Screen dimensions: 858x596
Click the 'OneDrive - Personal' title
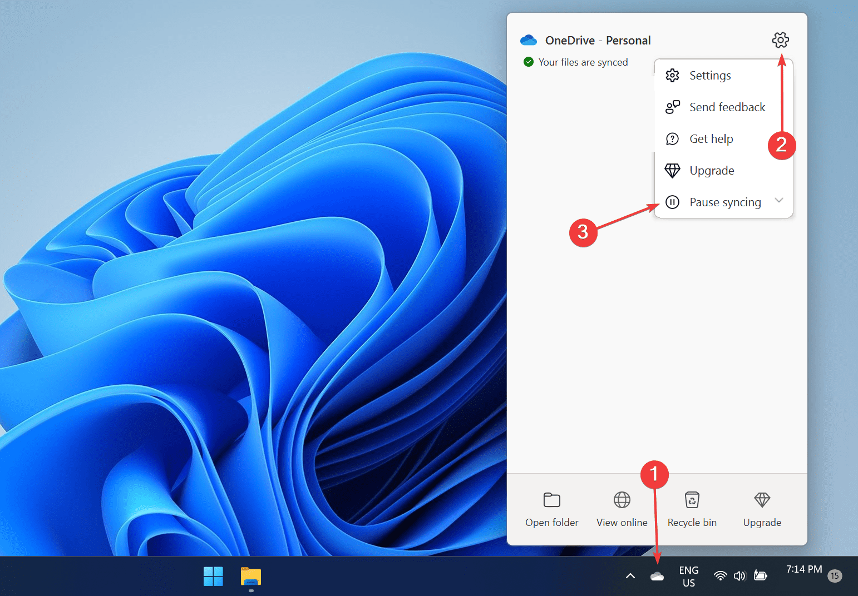click(x=598, y=41)
